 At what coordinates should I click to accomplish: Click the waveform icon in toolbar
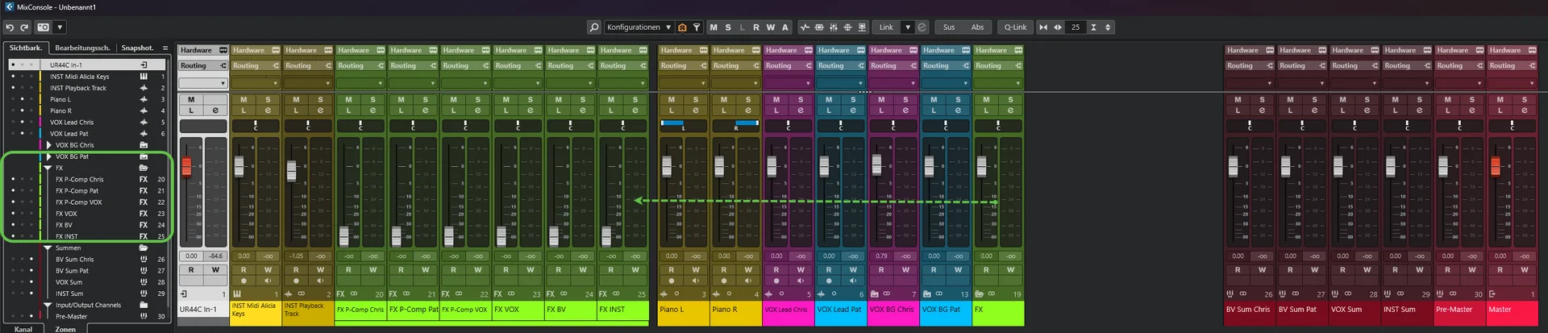point(805,27)
